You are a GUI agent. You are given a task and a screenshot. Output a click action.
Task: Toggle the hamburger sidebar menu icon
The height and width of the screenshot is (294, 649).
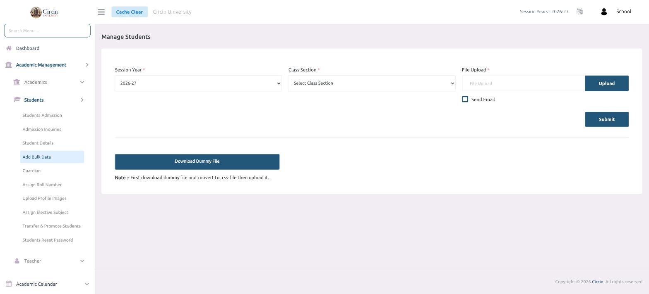point(101,12)
